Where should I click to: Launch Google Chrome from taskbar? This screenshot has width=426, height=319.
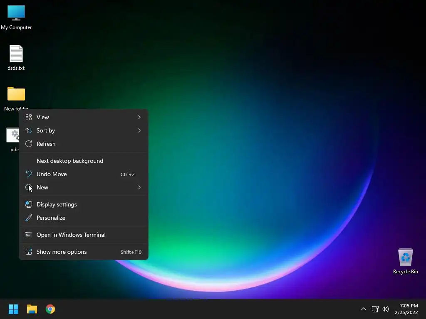pyautogui.click(x=50, y=309)
